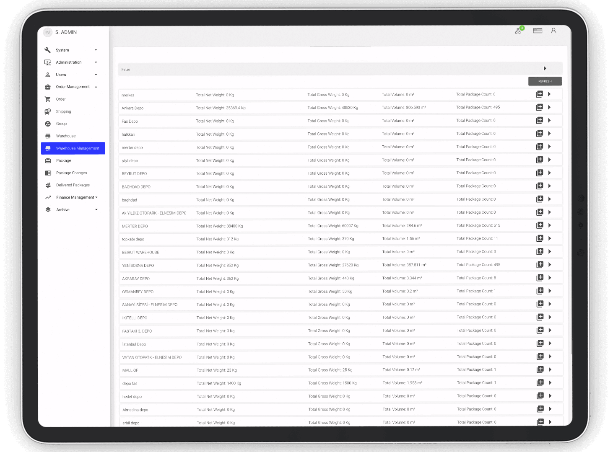Open the user profile icon
Viewport: 613px width, 452px height.
pos(553,31)
